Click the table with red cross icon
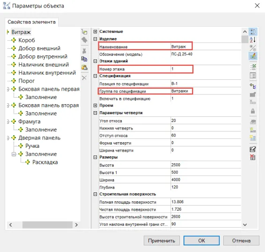The image size is (265, 252). pos(253,157)
